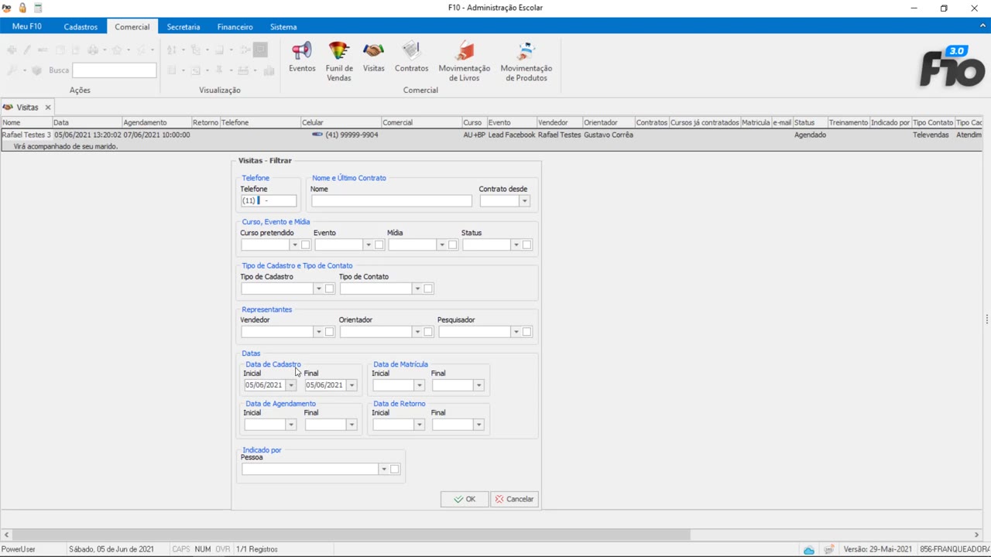Expand the Orientador dropdown

click(417, 332)
